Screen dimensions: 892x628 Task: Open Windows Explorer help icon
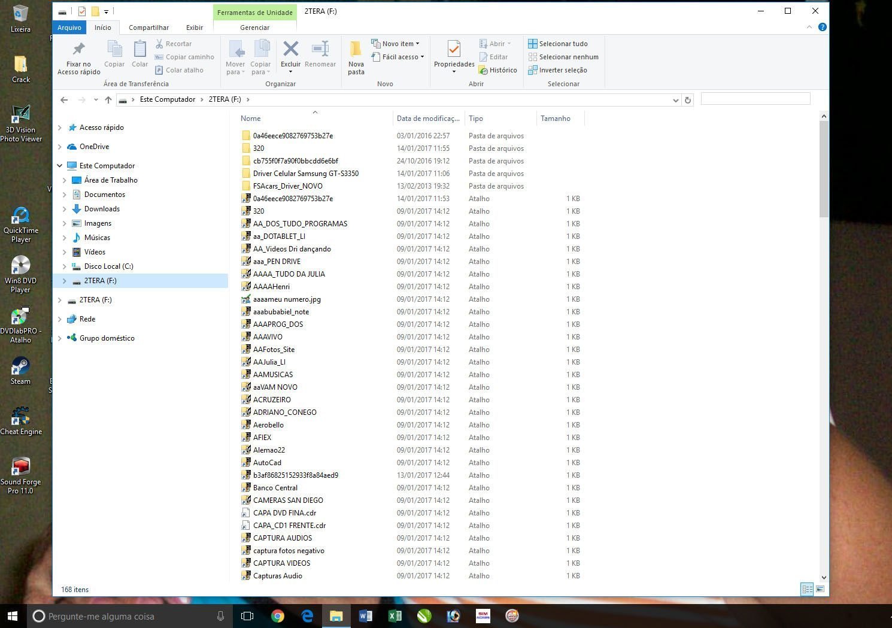[x=822, y=27]
